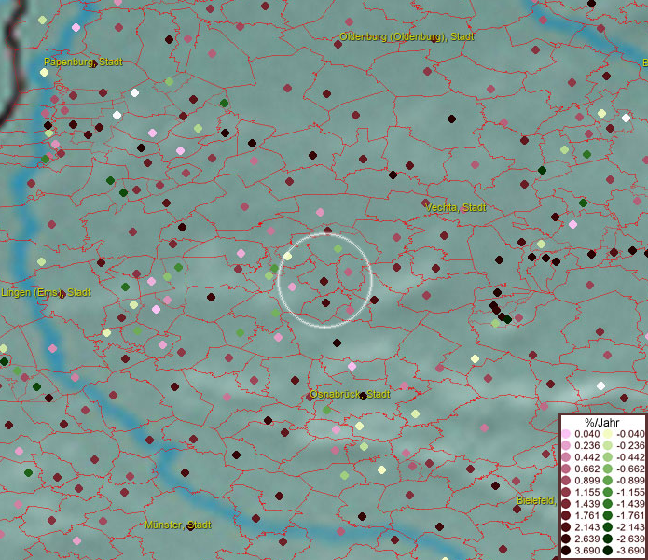Click the Münster, Stadt label
This screenshot has height=560, width=648.
pos(178,525)
